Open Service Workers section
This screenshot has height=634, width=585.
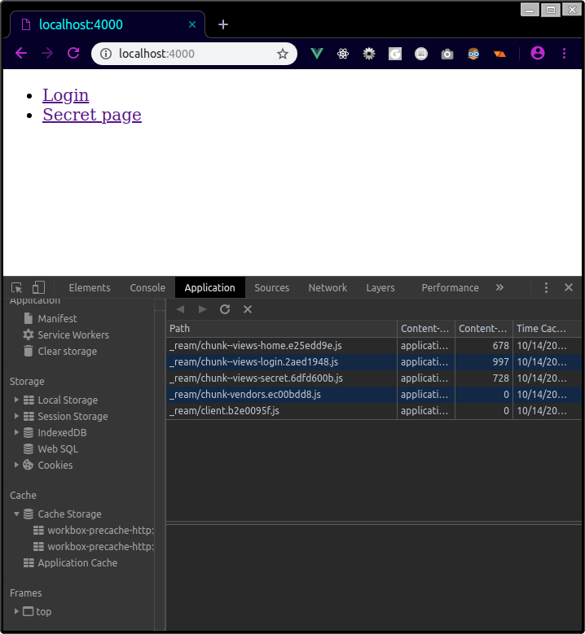(x=73, y=334)
